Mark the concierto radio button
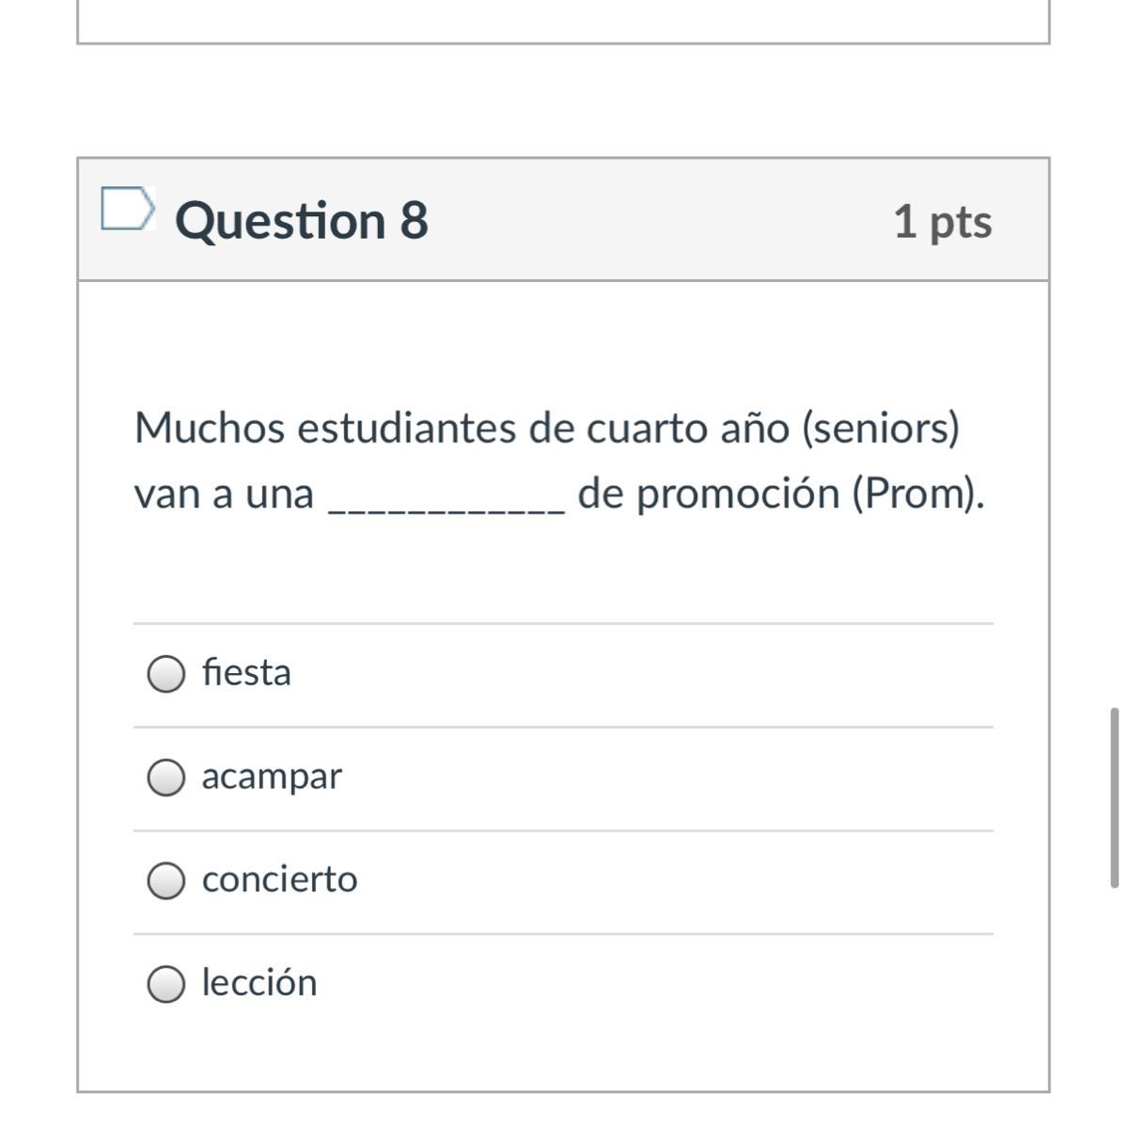Viewport: 1128px width, 1128px height. pos(166,881)
